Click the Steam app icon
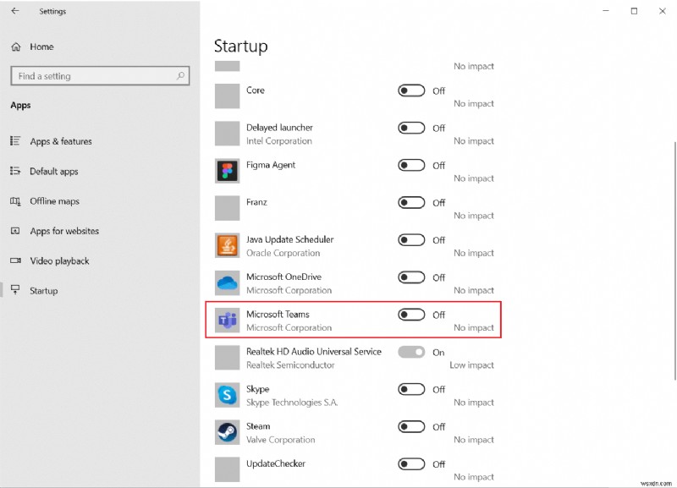Image resolution: width=677 pixels, height=488 pixels. 227,432
